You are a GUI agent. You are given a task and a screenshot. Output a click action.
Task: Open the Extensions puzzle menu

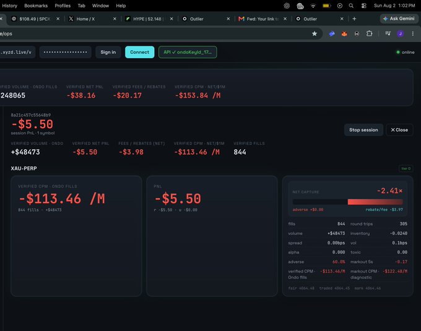(370, 33)
